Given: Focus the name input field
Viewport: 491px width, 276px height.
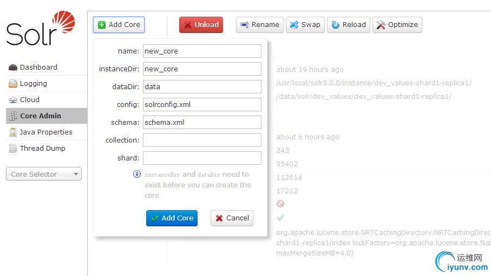Looking at the screenshot, I should tap(202, 51).
